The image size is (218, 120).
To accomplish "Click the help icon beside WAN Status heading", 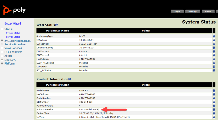I will click(56, 25).
